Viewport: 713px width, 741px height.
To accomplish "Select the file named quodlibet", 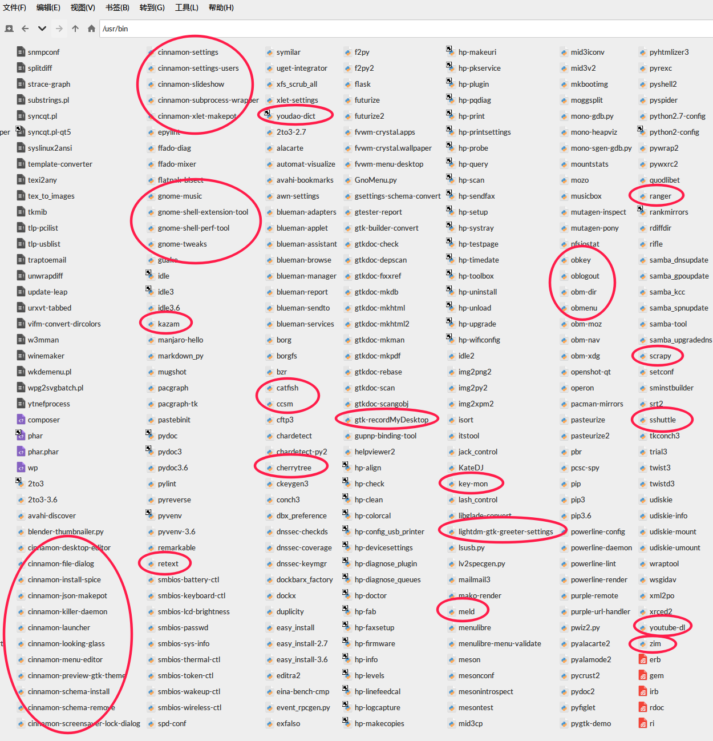I will tap(664, 180).
